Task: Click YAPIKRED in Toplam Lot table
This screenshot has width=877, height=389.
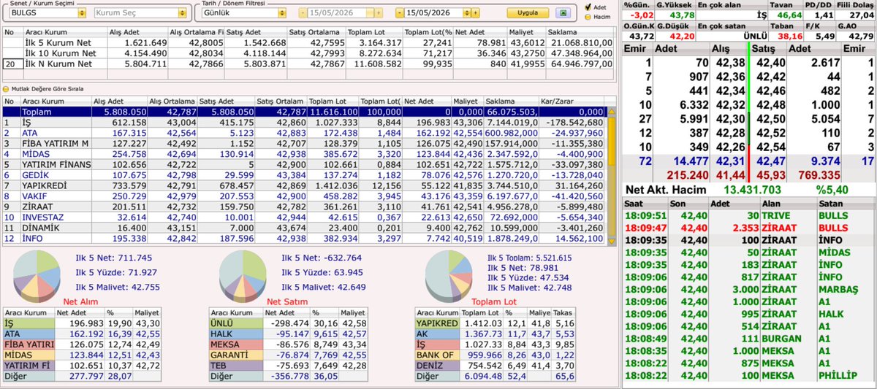Action: pyautogui.click(x=437, y=324)
